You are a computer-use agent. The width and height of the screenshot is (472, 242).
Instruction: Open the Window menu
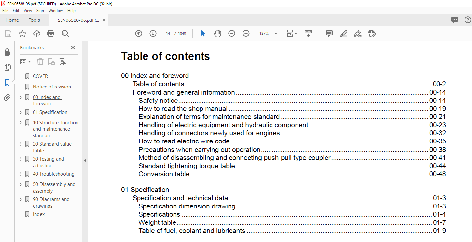[56, 11]
